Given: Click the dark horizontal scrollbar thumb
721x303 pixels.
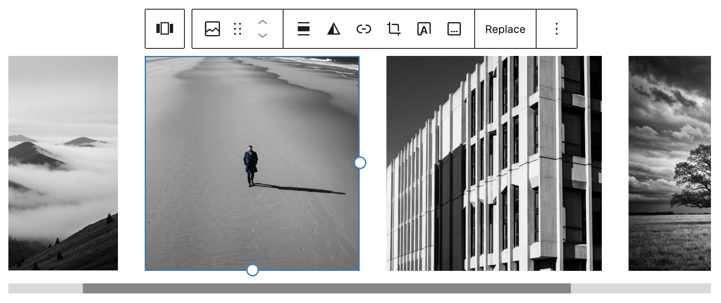Looking at the screenshot, I should coord(326,288).
